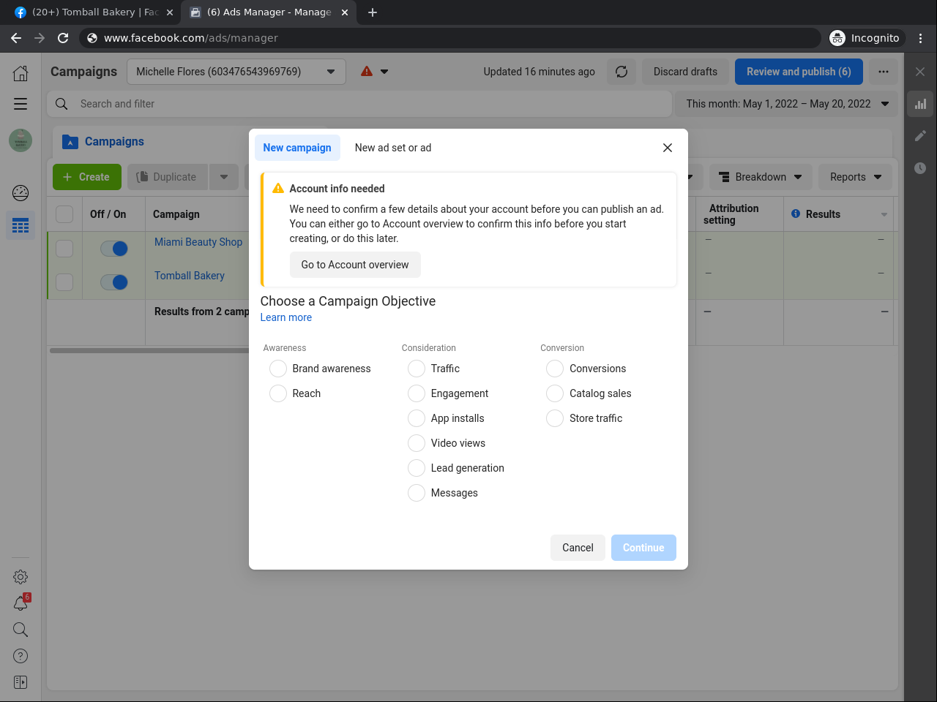
Task: Toggle off the Tomball Bakery campaign
Action: (x=114, y=282)
